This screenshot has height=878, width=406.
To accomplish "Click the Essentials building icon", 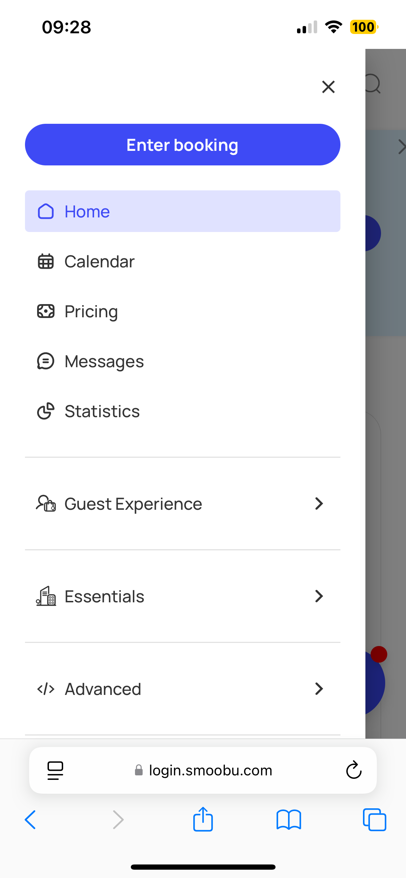I will [x=46, y=596].
